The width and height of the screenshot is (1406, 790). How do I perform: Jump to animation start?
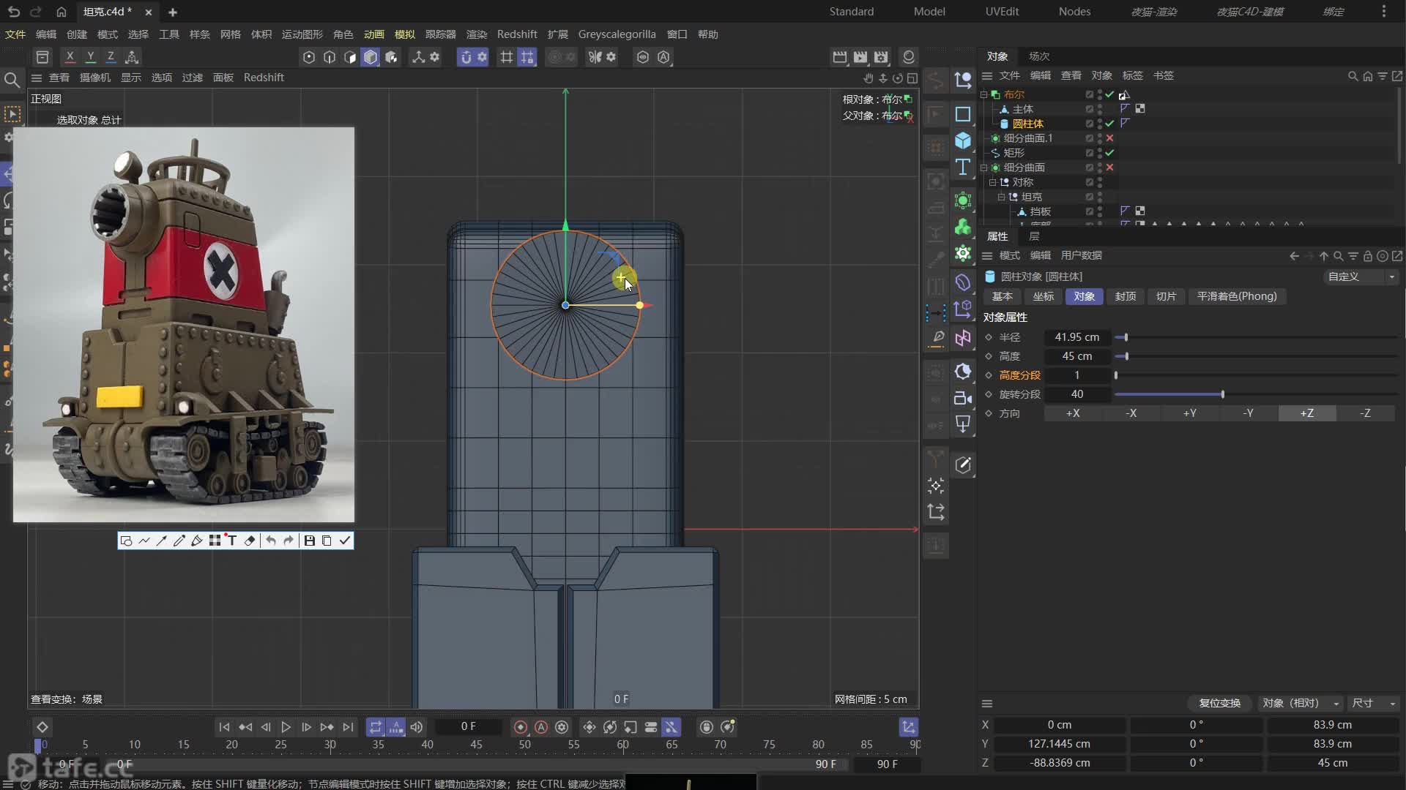[224, 727]
